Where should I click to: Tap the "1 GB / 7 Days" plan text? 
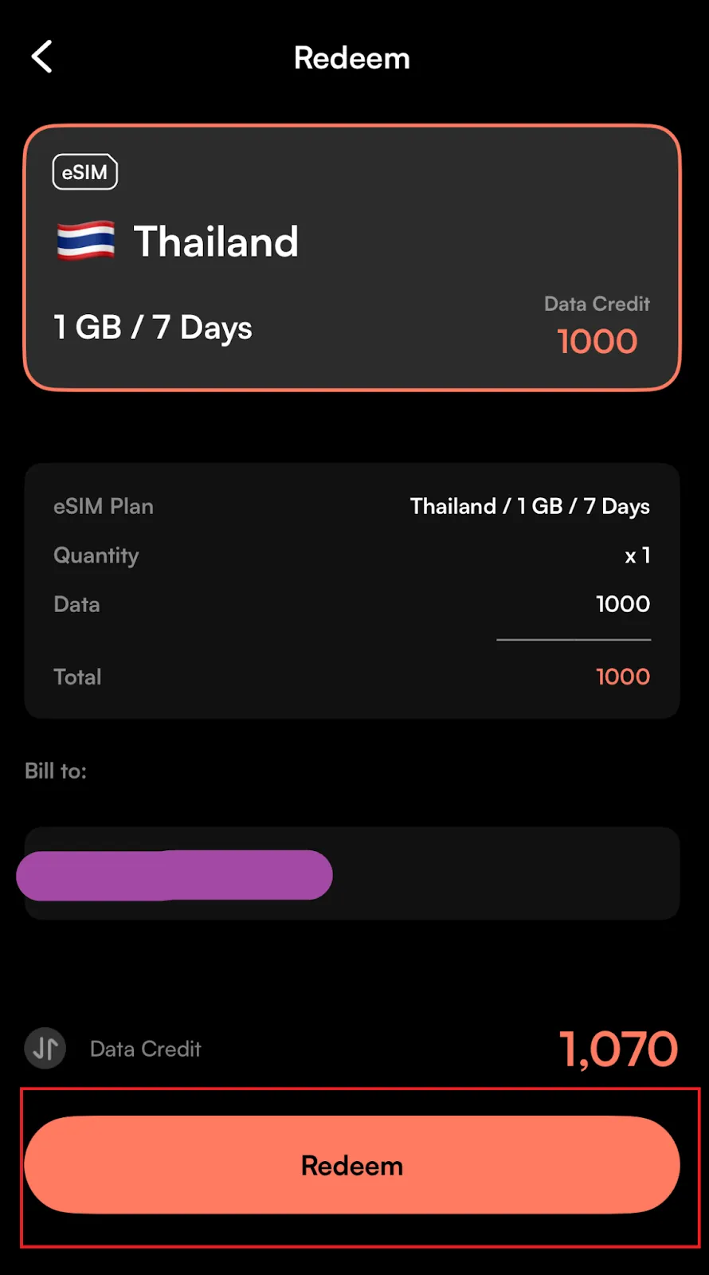[153, 328]
